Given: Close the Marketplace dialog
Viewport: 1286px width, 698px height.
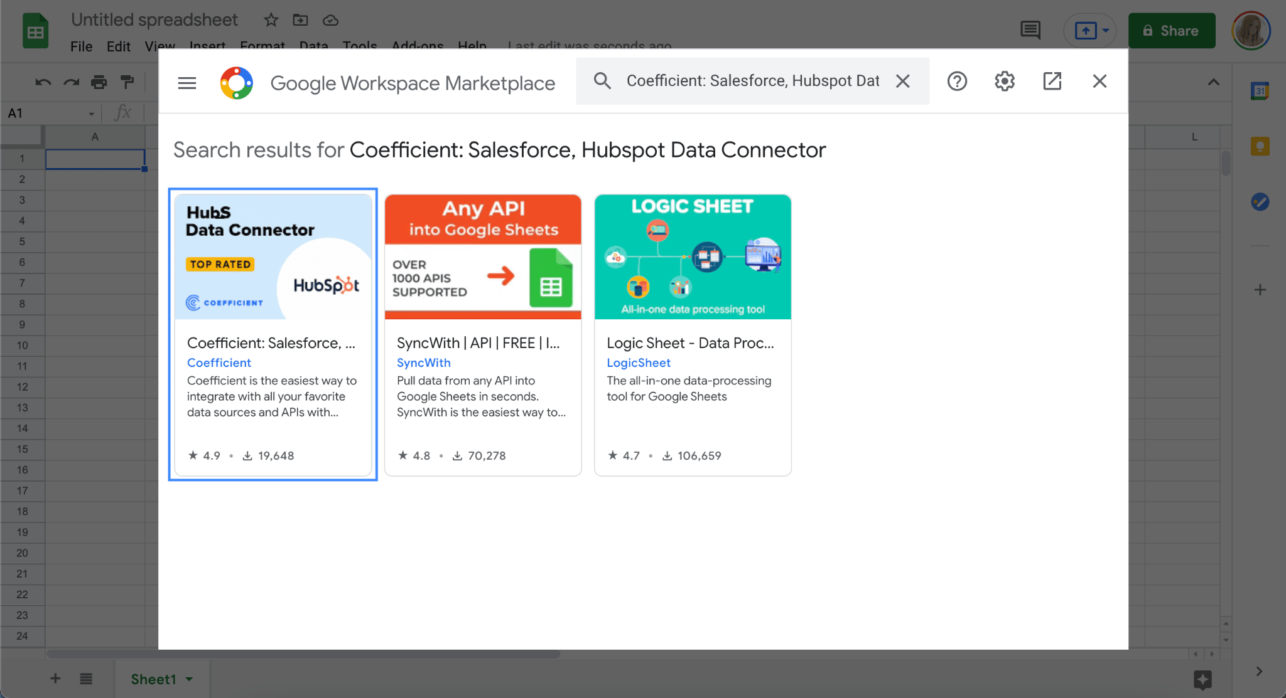Looking at the screenshot, I should tap(1100, 81).
